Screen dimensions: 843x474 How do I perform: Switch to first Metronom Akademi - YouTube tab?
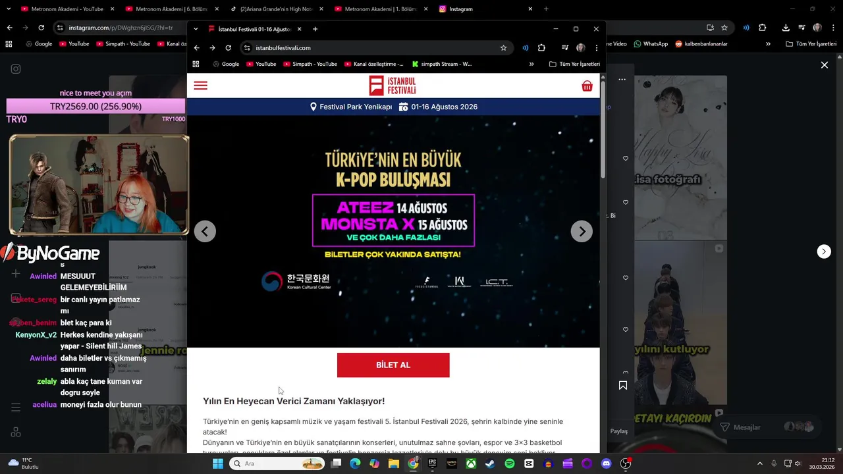[x=67, y=9]
